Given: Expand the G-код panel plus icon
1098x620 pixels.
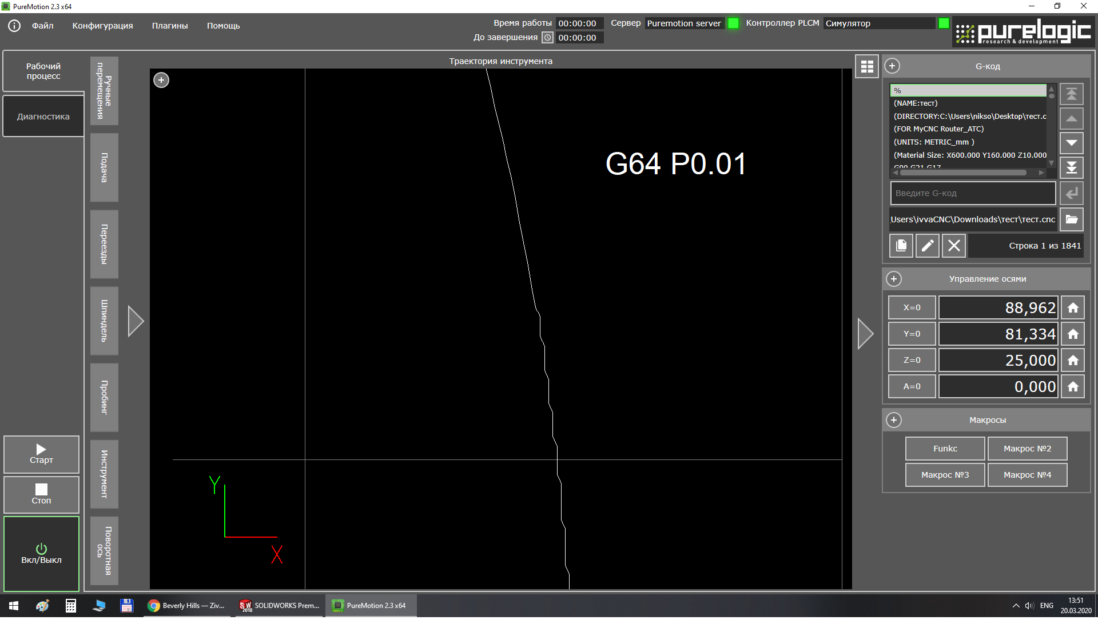Looking at the screenshot, I should [x=892, y=66].
